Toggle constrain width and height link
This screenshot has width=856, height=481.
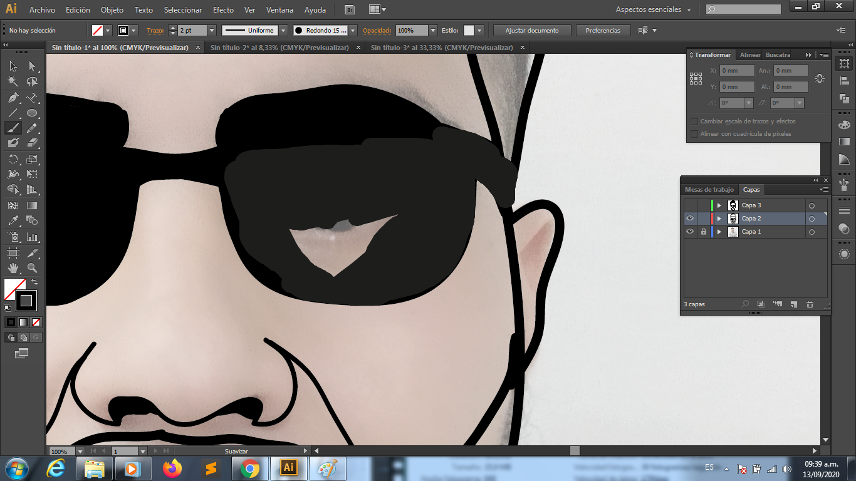tap(819, 79)
